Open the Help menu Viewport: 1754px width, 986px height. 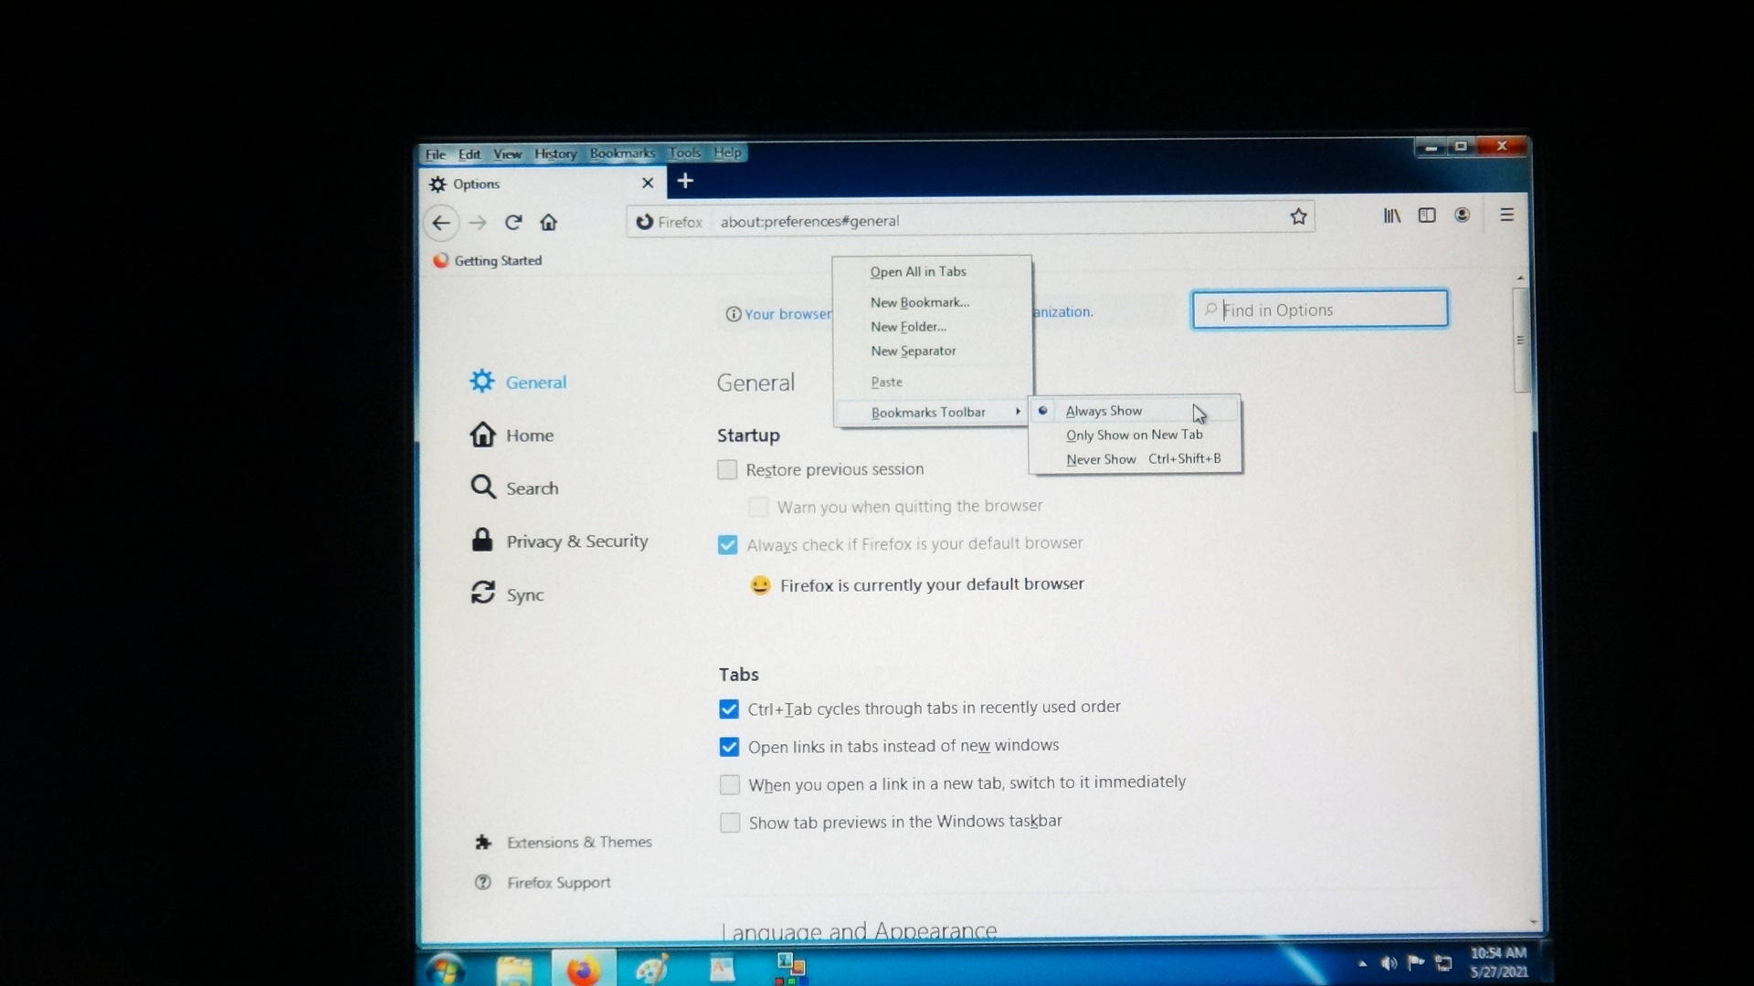(727, 152)
